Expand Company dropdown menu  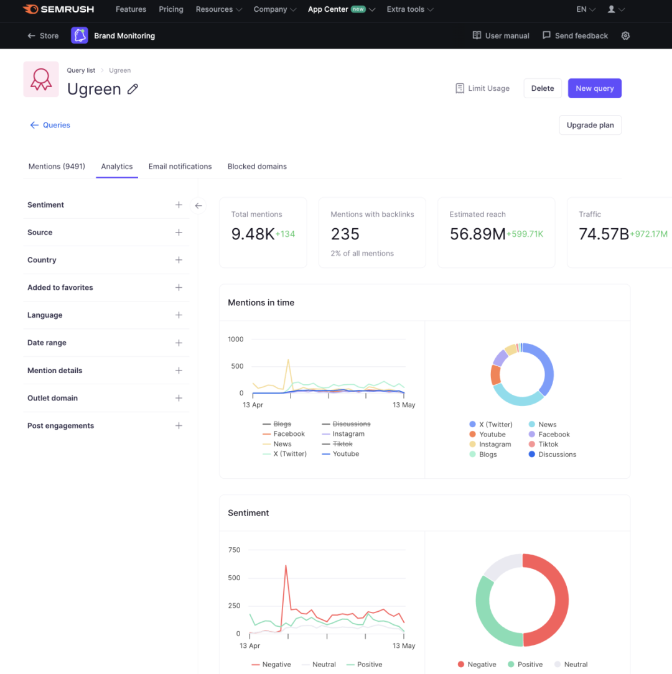point(274,9)
